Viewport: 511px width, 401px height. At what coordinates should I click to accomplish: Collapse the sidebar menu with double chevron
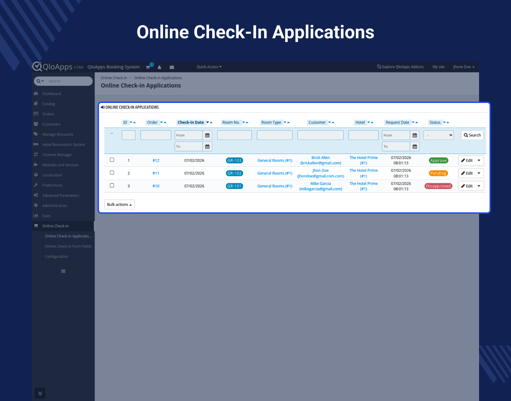click(40, 393)
